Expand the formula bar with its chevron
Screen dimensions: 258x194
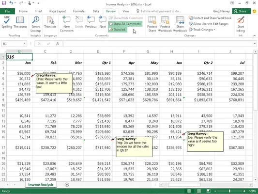[x=255, y=44]
